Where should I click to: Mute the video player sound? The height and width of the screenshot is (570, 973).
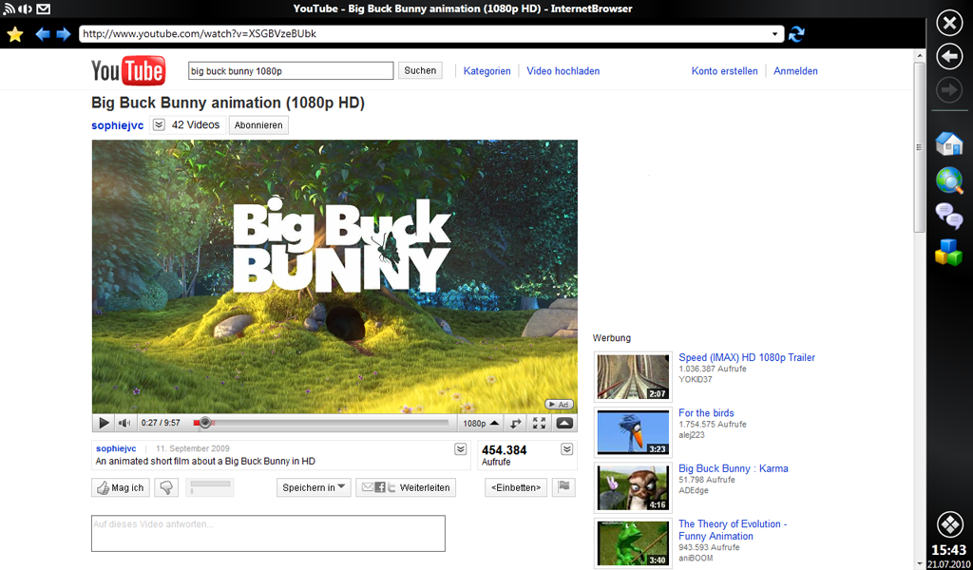coord(124,424)
